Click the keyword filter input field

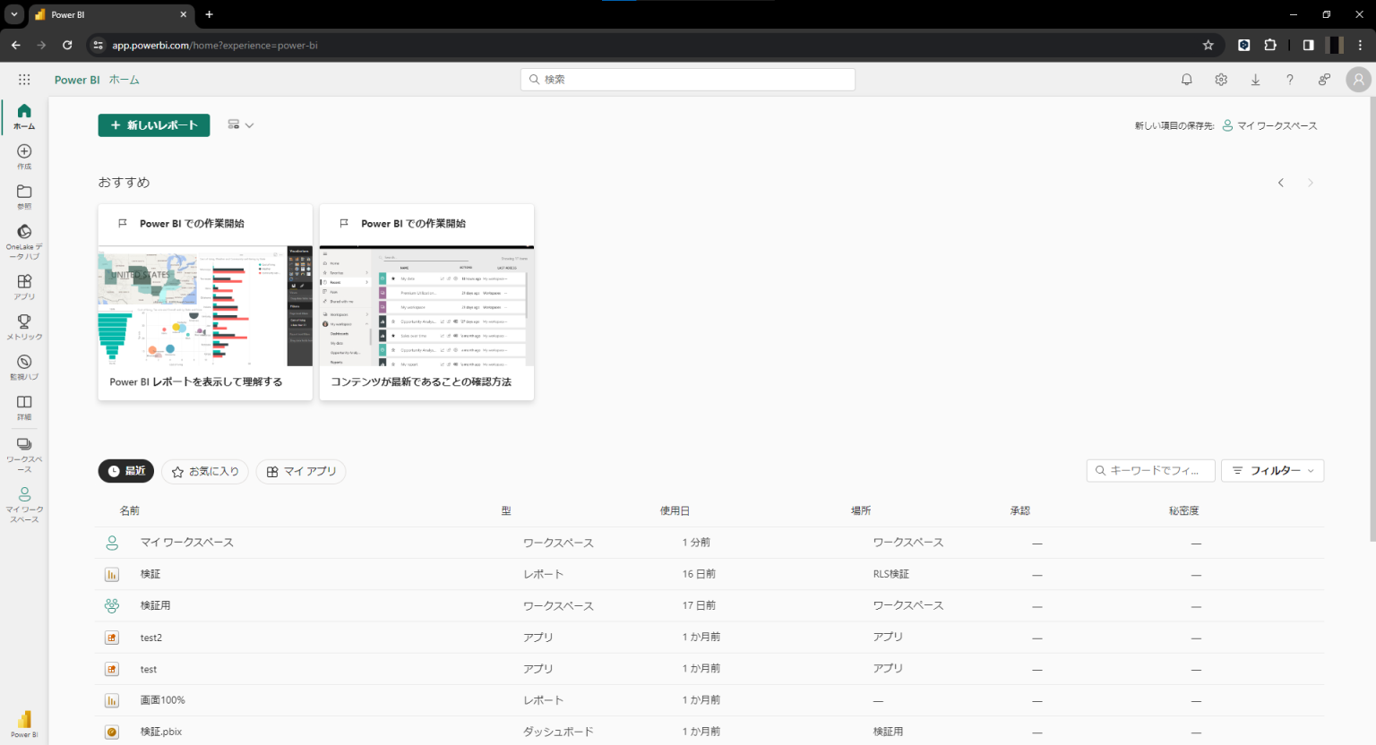click(1152, 471)
